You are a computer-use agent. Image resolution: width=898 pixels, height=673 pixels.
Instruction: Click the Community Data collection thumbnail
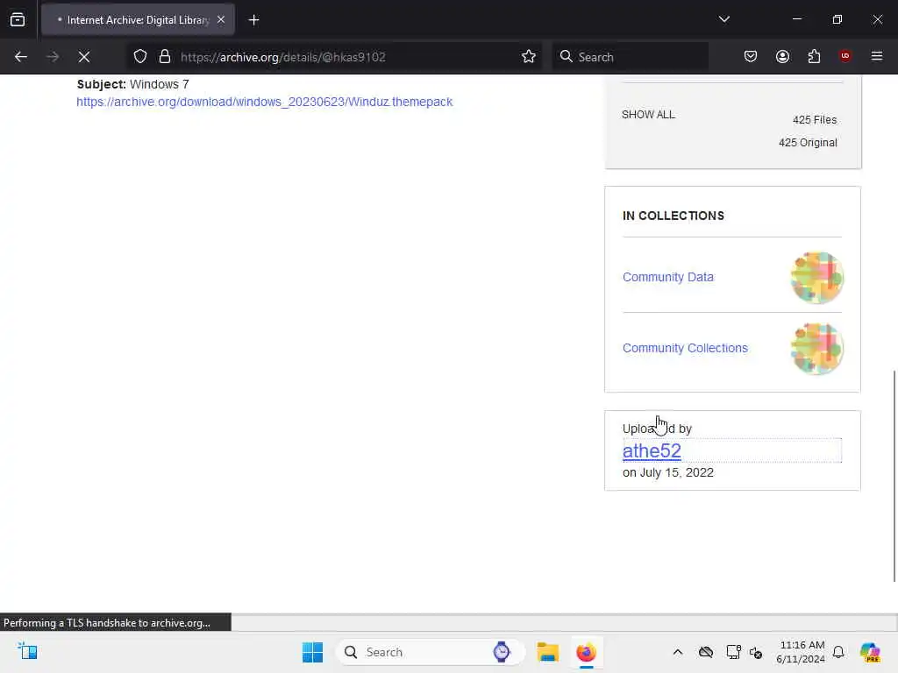tap(816, 278)
